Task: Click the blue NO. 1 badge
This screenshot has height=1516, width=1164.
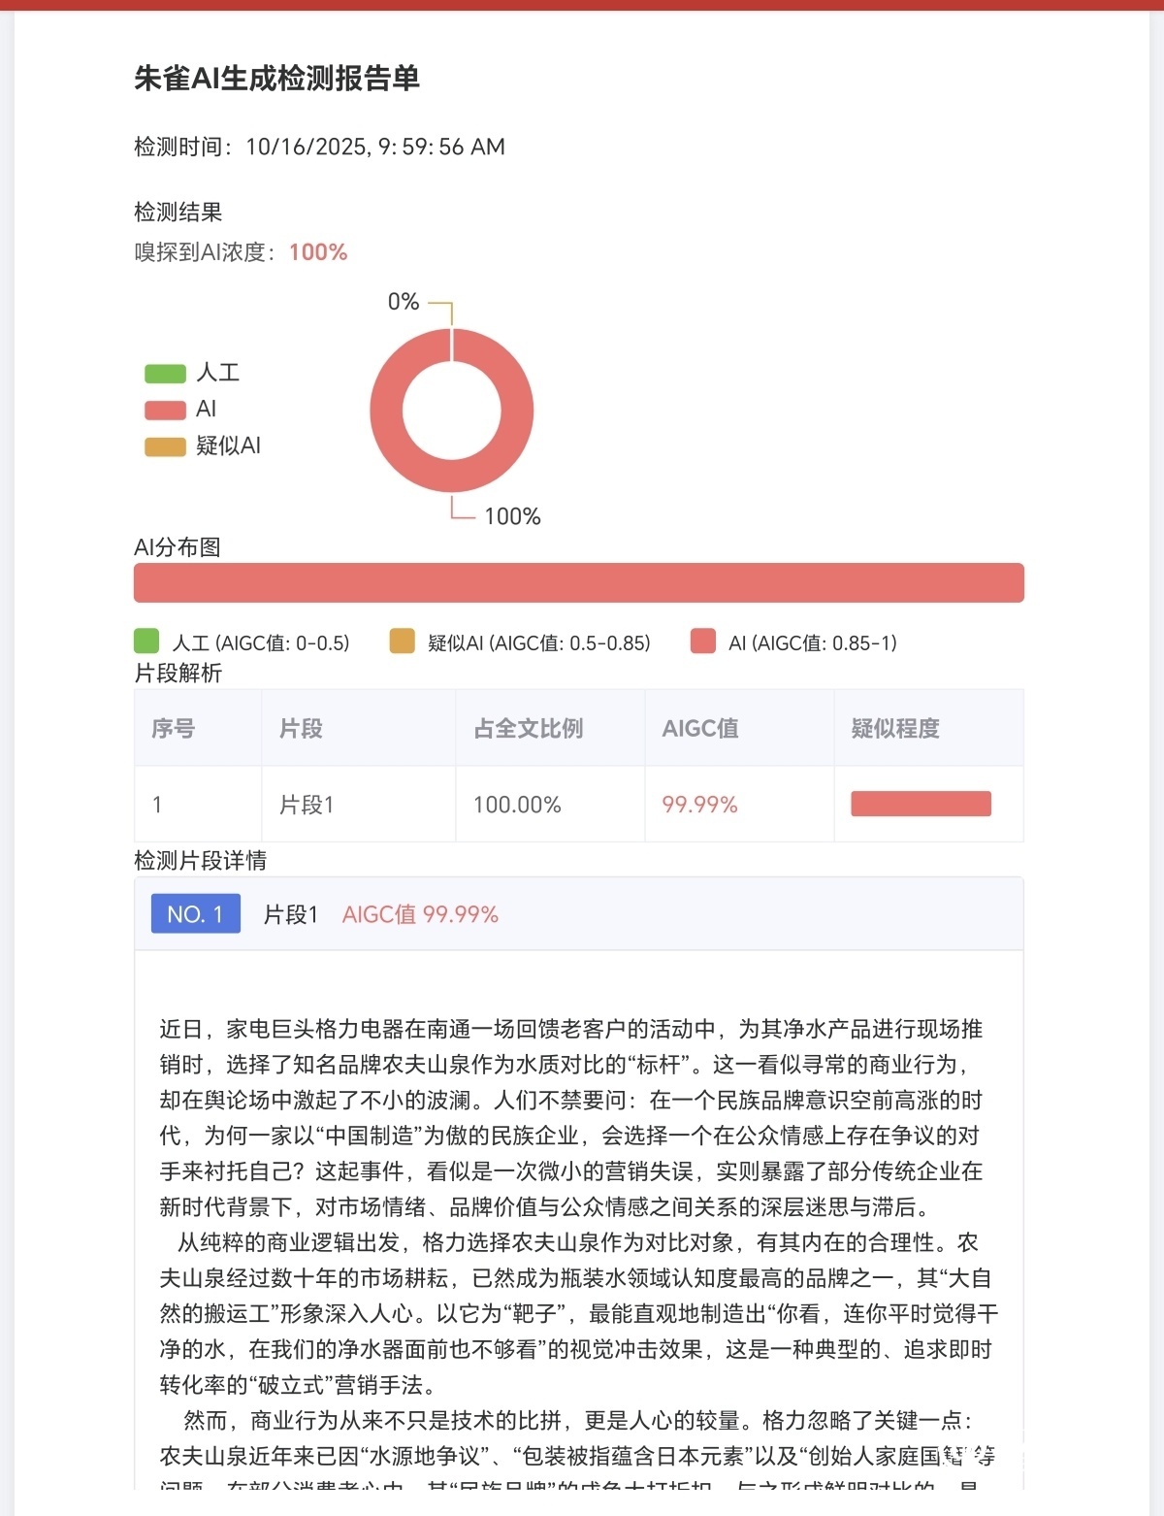Action: (x=195, y=914)
